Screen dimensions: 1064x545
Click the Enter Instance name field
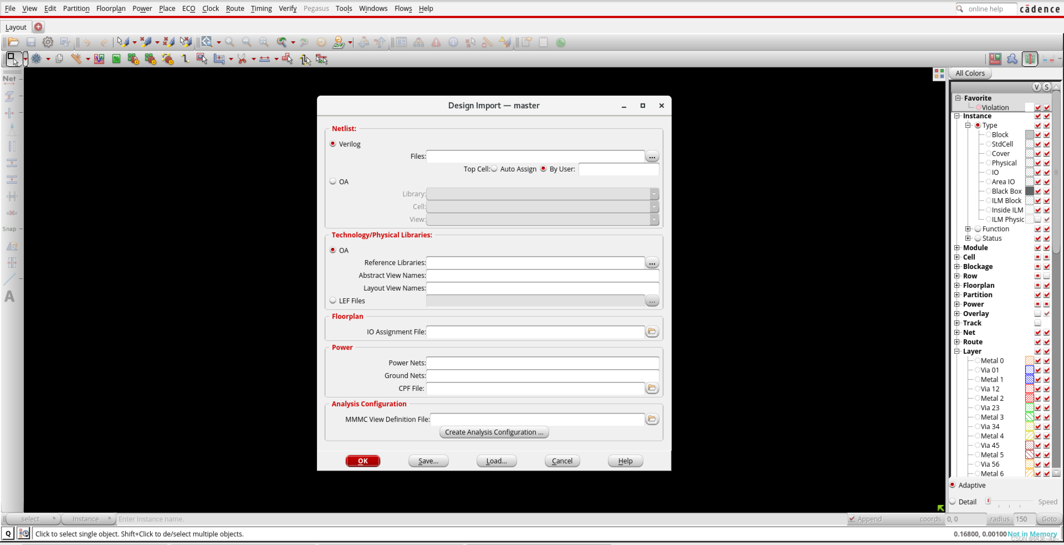pyautogui.click(x=482, y=518)
